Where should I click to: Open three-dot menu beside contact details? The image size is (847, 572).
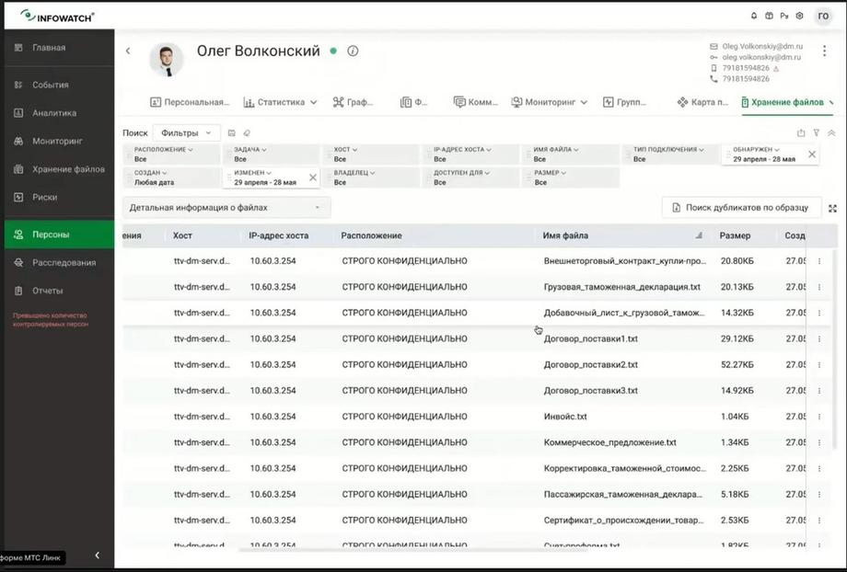(x=824, y=51)
